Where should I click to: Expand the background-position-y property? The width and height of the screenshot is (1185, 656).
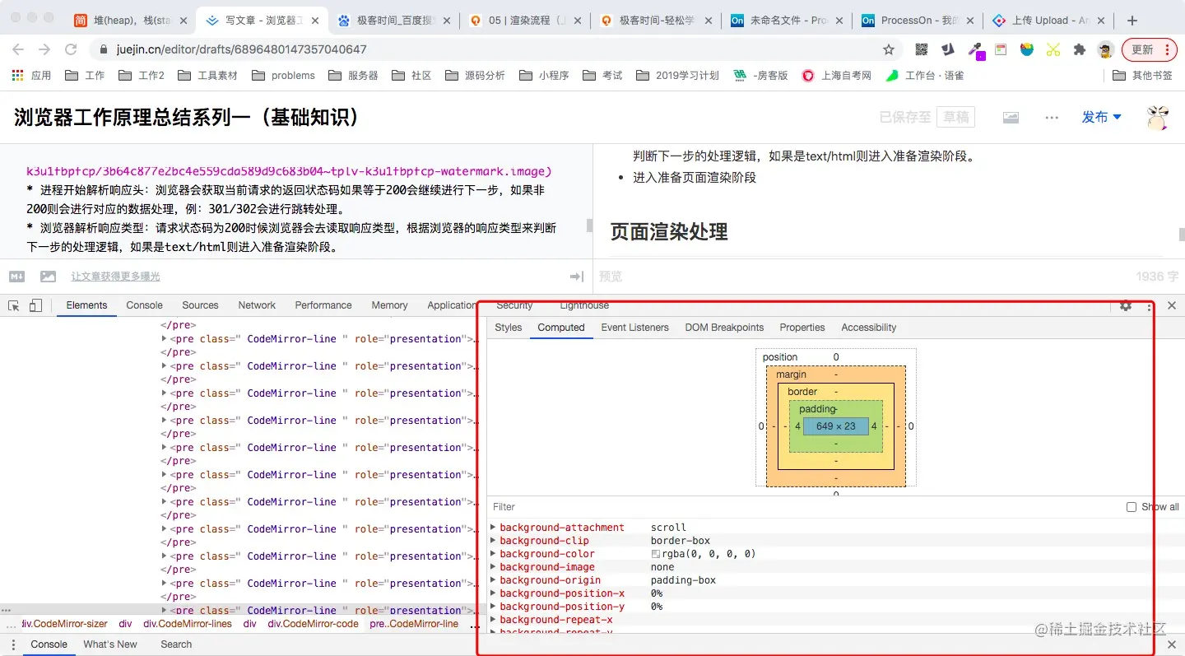(x=493, y=607)
